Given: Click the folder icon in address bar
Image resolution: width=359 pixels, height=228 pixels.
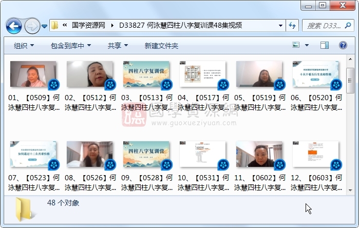Looking at the screenshot, I should (54, 25).
